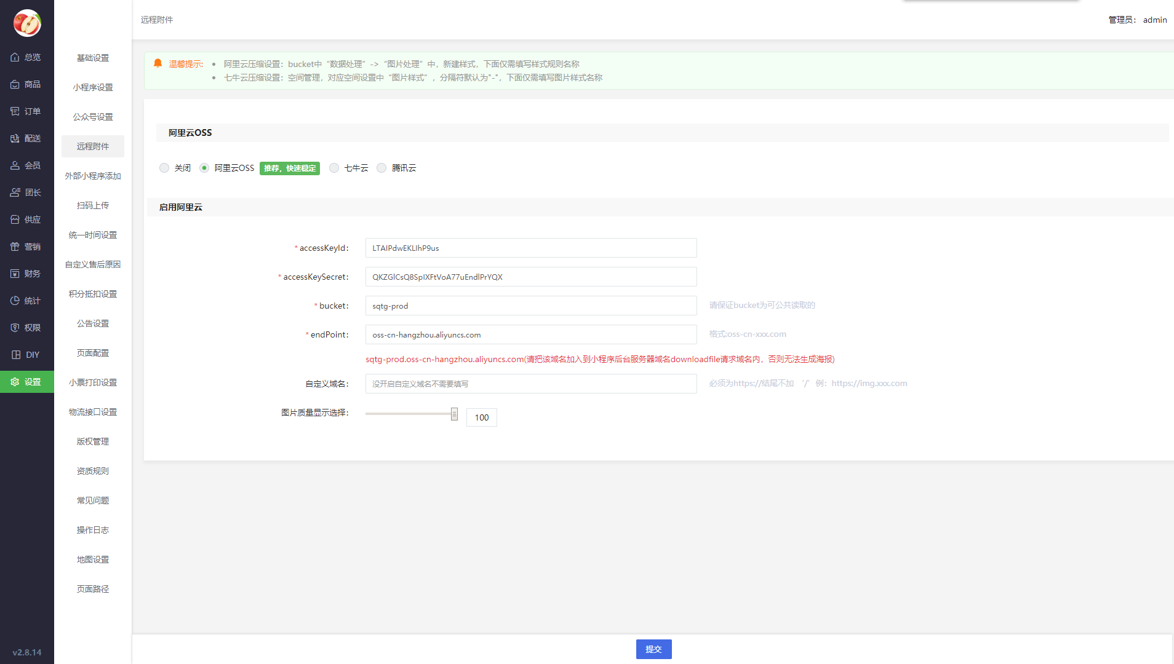1174x664 pixels.
Task: Click the orange bell tip icon
Action: tap(158, 63)
